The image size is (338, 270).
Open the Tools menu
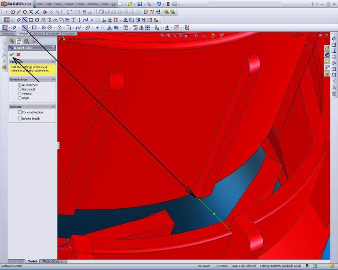pos(81,4)
